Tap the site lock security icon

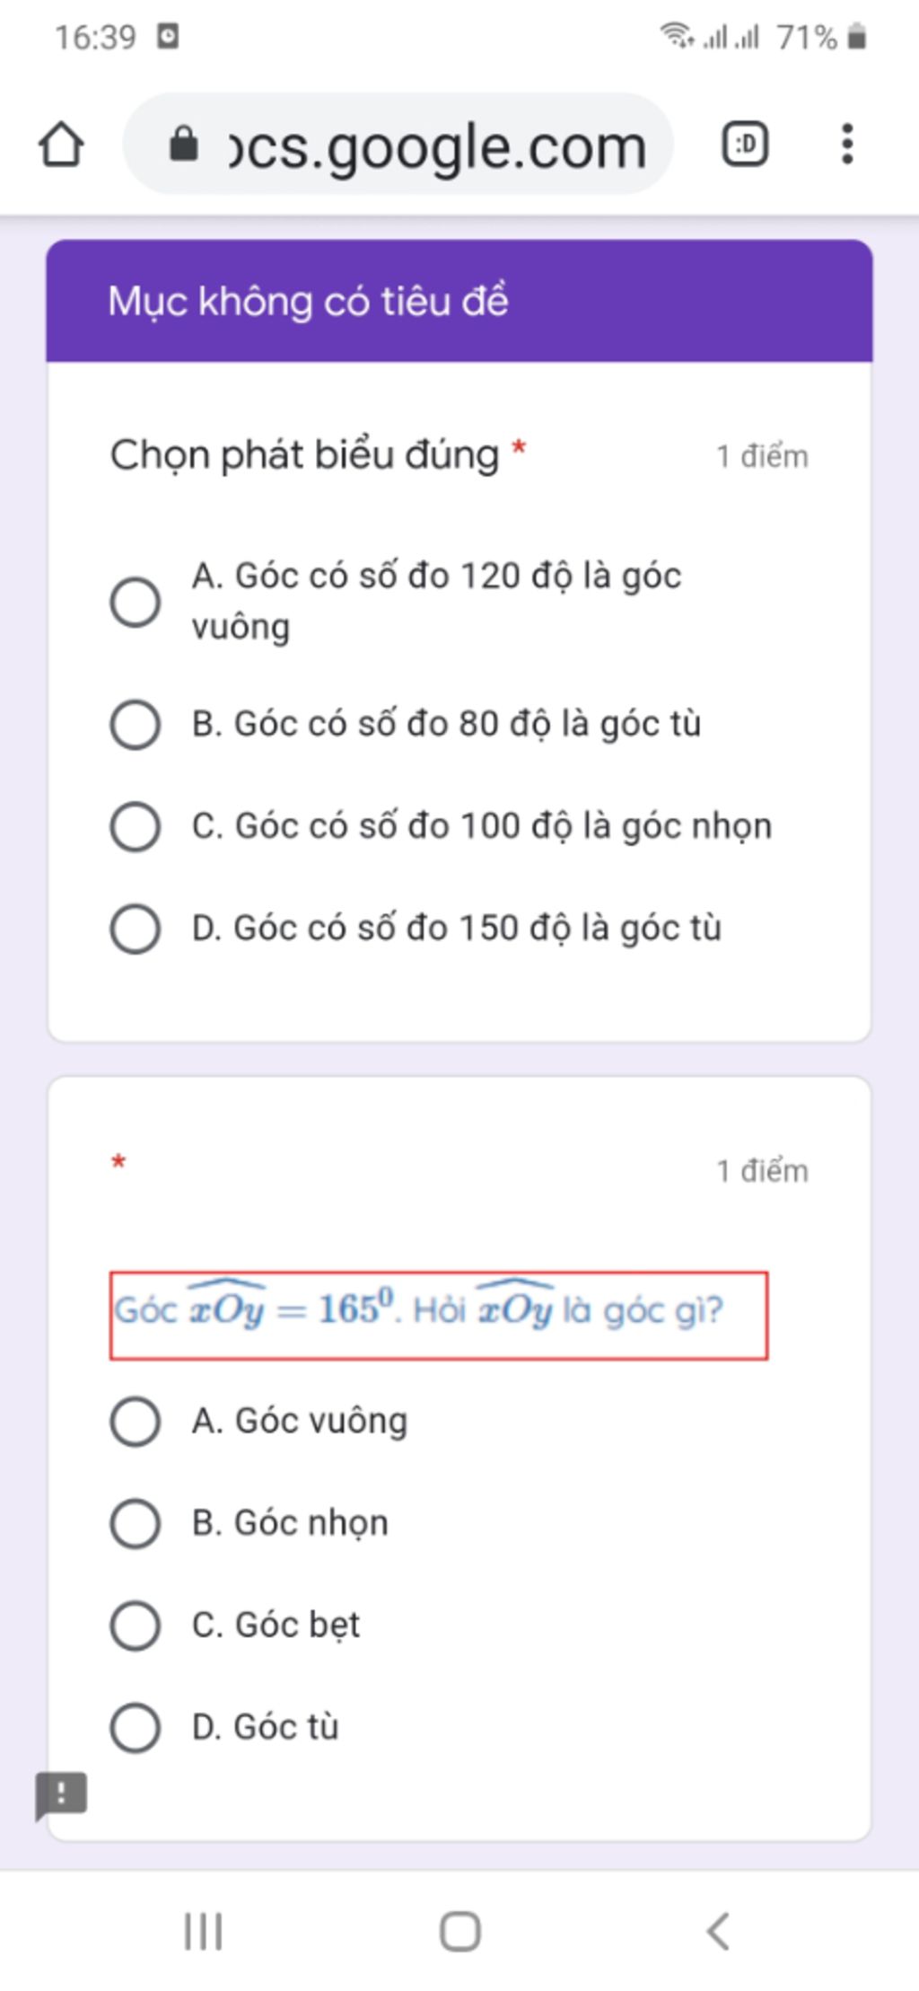[184, 144]
